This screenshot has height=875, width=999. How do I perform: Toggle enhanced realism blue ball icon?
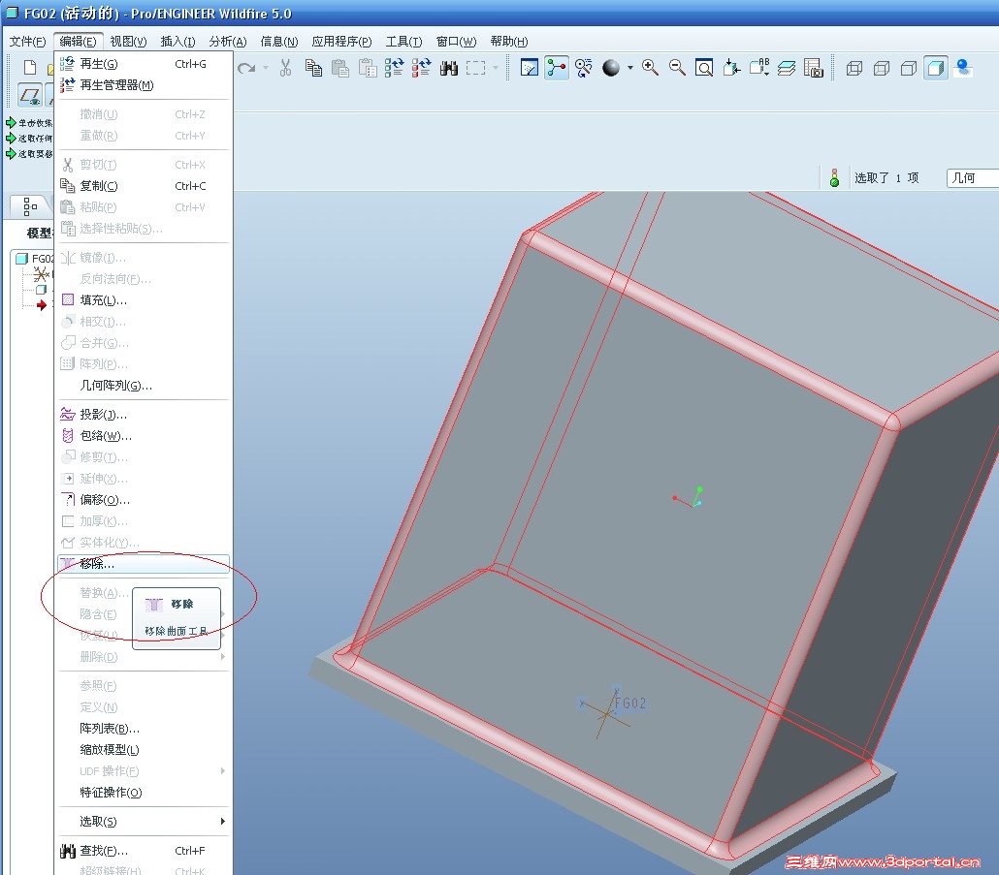(963, 68)
